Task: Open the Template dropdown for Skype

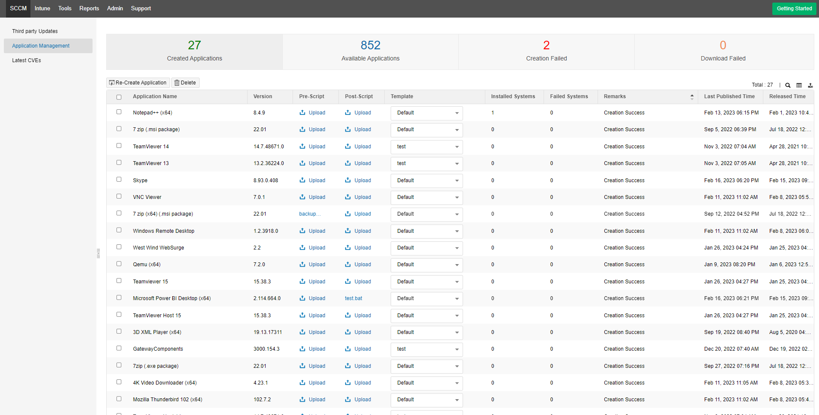Action: coord(426,180)
